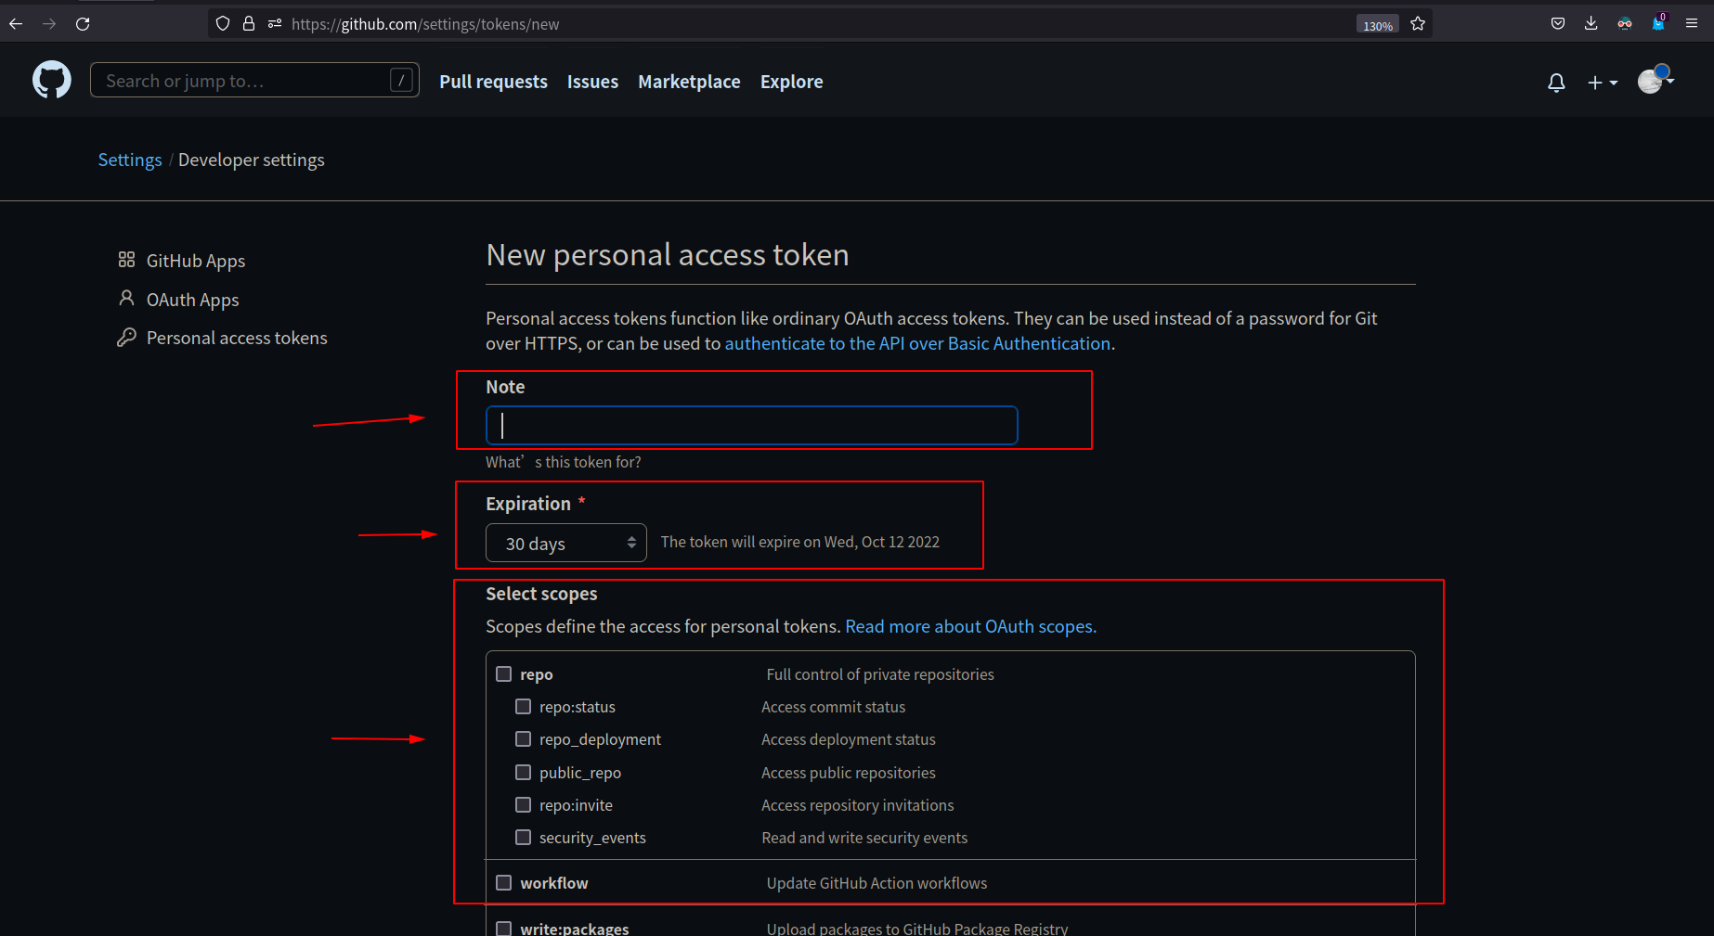This screenshot has width=1714, height=936.
Task: Check the repo scope checkbox
Action: tap(504, 674)
